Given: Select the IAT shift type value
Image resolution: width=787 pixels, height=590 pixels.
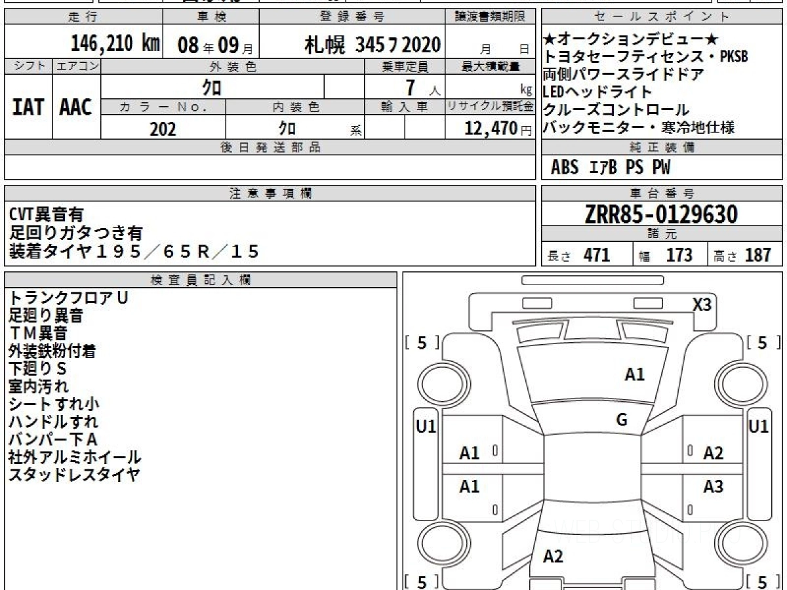Looking at the screenshot, I should click(x=28, y=108).
